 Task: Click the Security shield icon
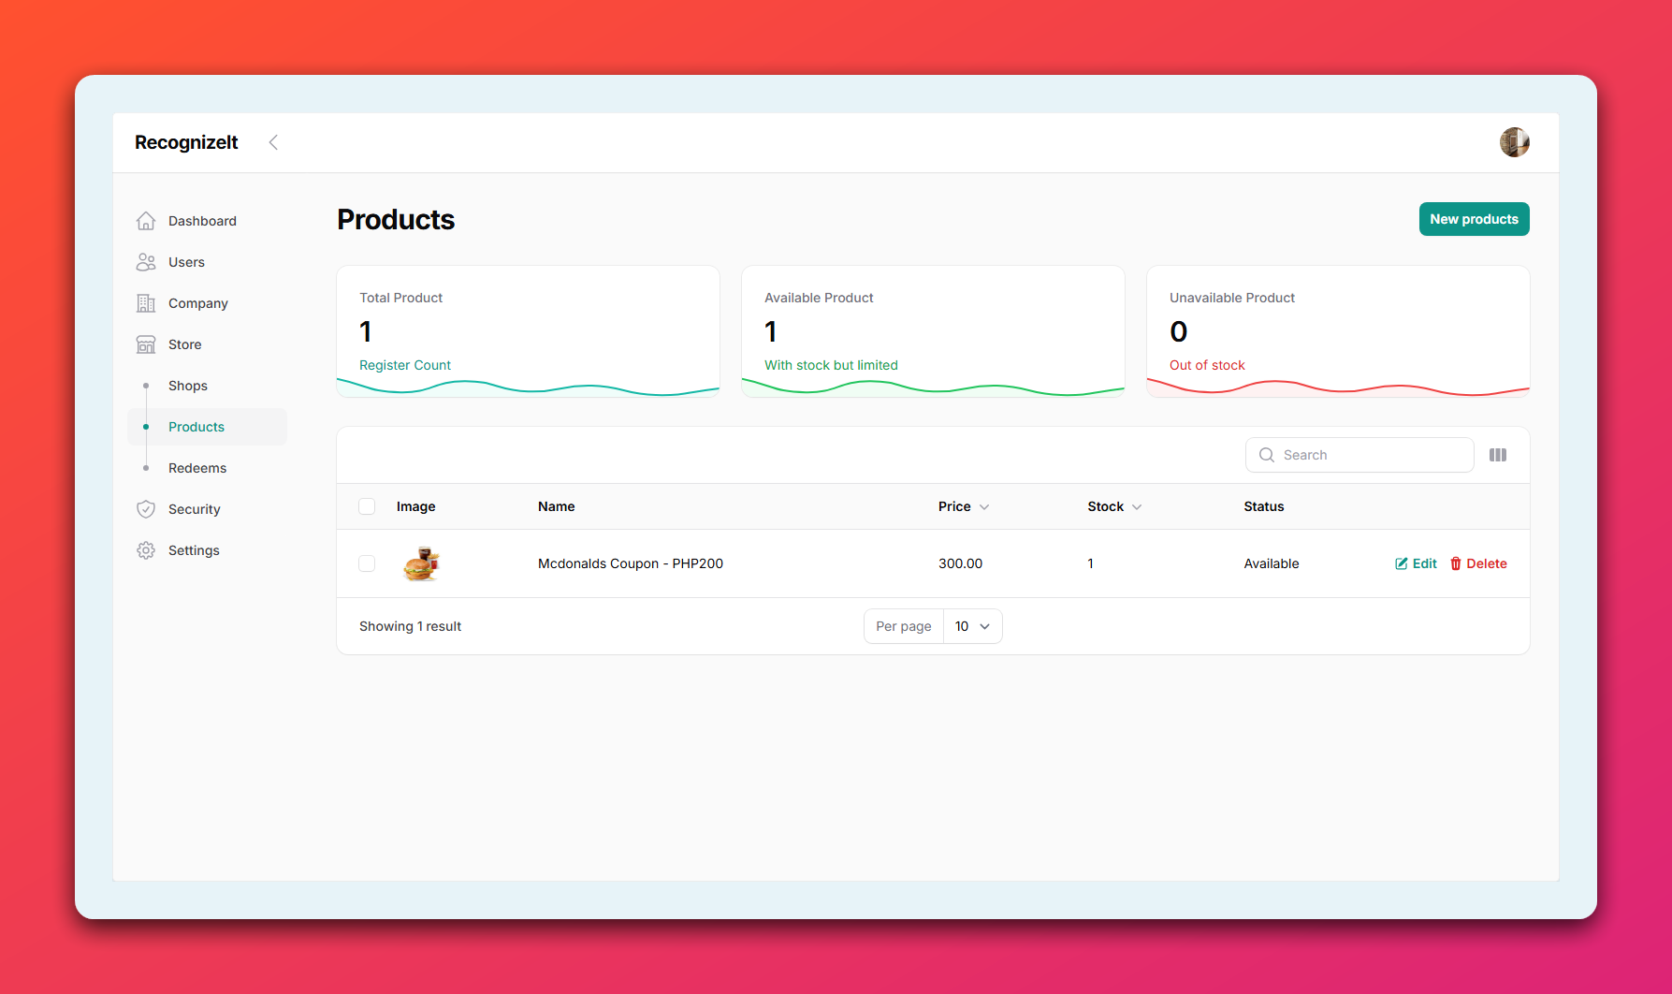point(146,509)
